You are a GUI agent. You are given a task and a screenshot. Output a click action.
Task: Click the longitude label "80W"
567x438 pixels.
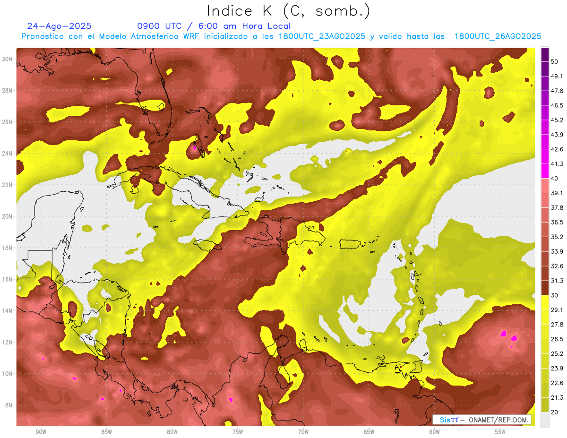pyautogui.click(x=172, y=432)
